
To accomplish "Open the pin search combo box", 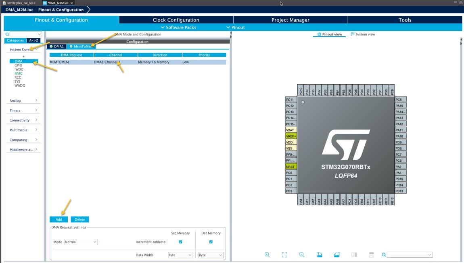I will (x=410, y=255).
